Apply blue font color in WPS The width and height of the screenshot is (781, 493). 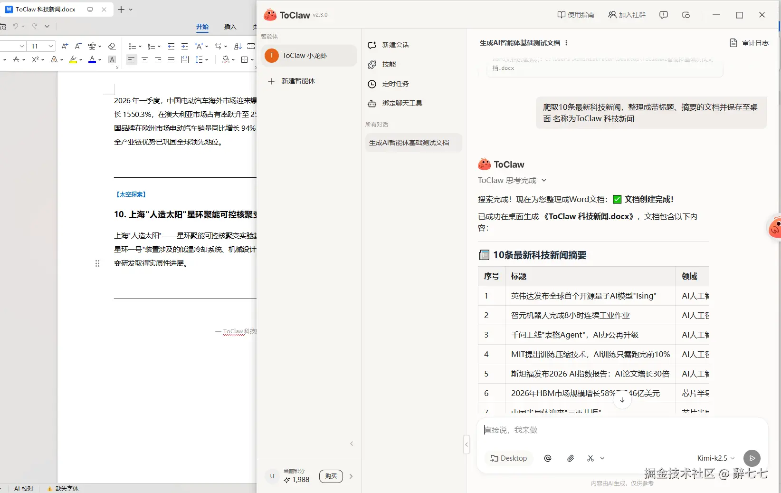click(x=92, y=59)
